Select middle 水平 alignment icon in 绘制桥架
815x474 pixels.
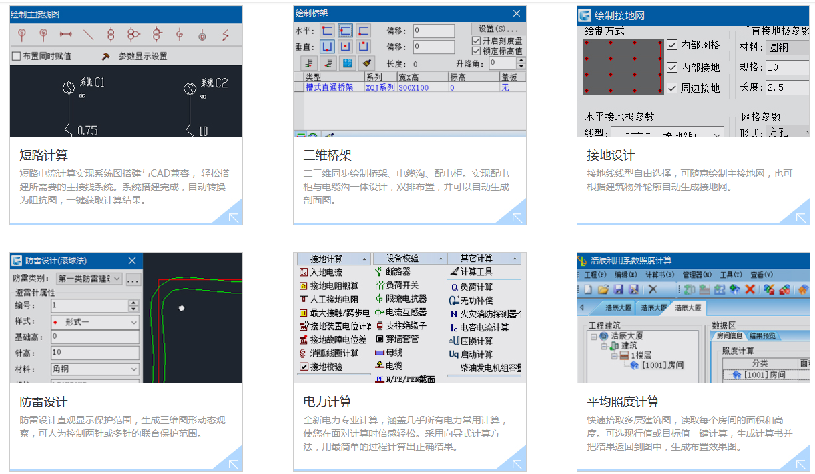[x=345, y=30]
